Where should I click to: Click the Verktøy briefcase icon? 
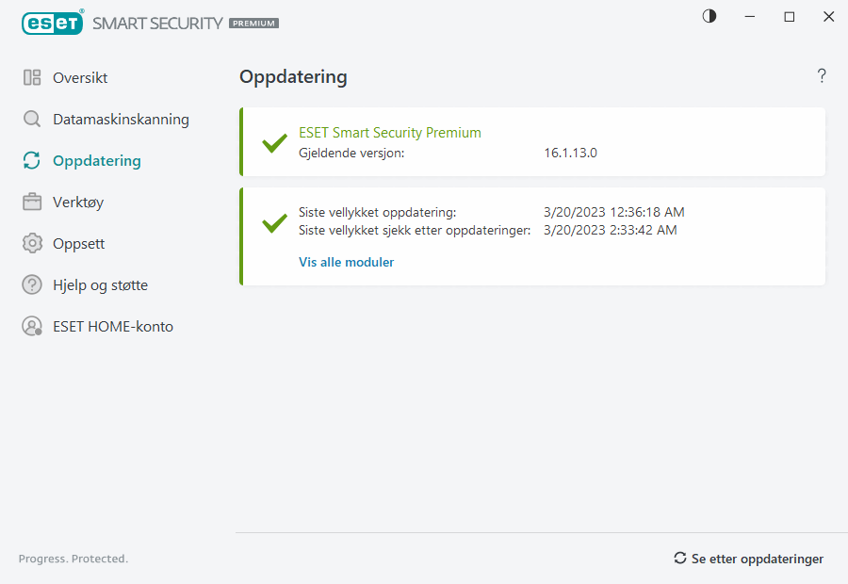point(32,203)
